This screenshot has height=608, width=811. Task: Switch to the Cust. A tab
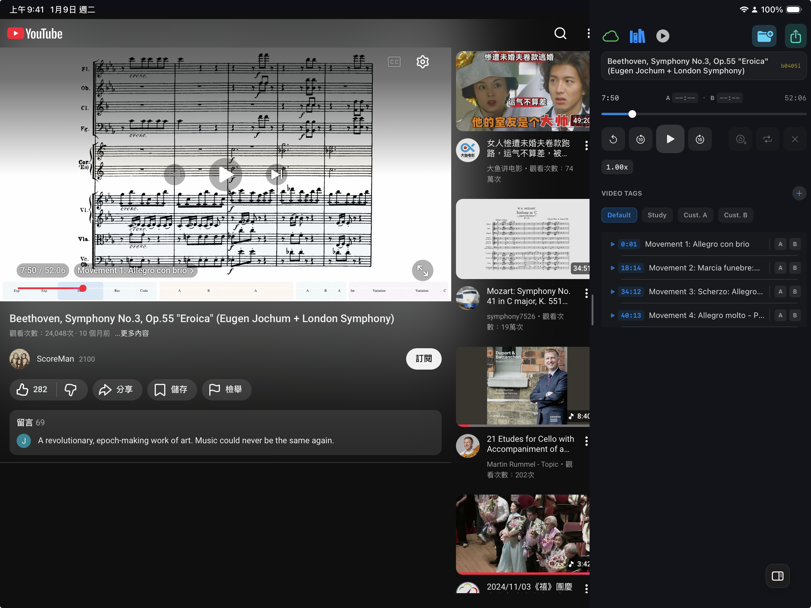point(695,215)
